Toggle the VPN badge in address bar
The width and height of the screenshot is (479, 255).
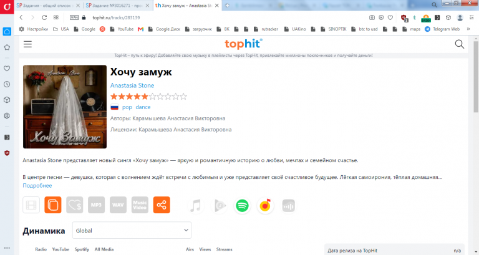74,17
